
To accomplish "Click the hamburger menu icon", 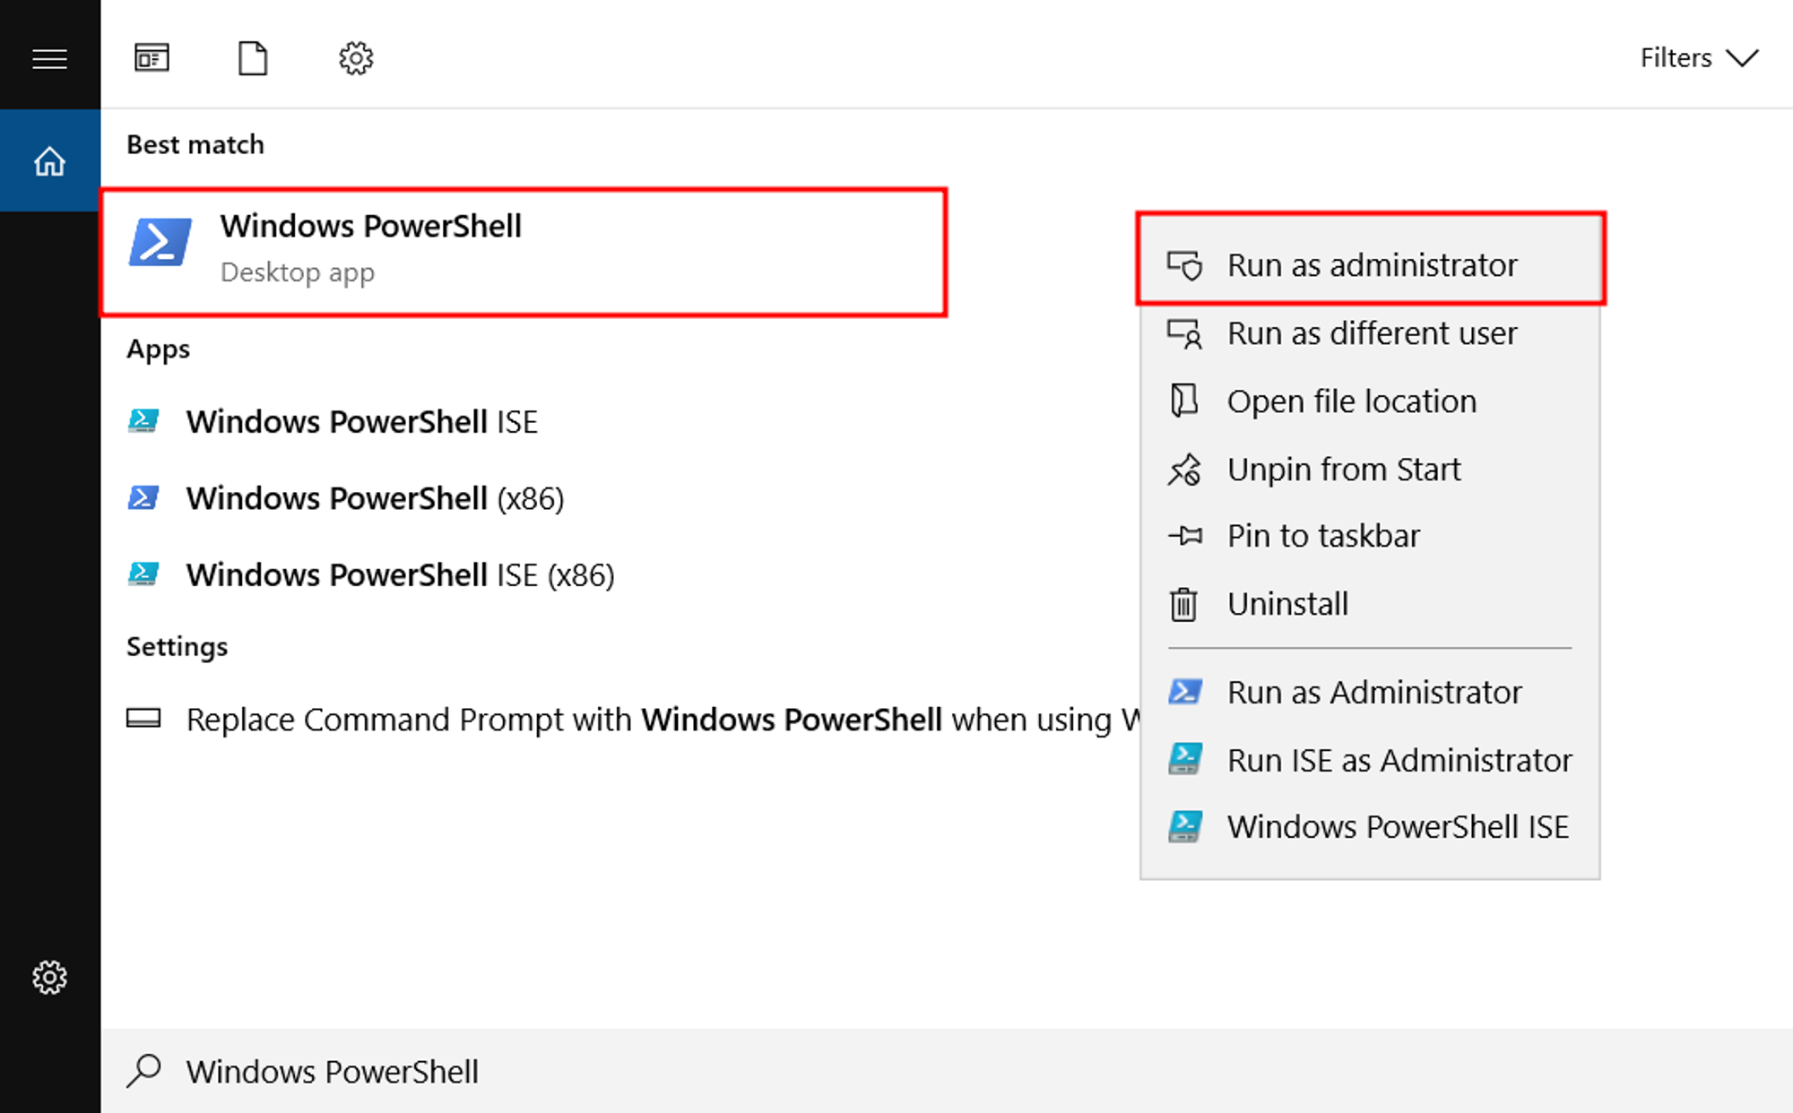I will pos(49,59).
